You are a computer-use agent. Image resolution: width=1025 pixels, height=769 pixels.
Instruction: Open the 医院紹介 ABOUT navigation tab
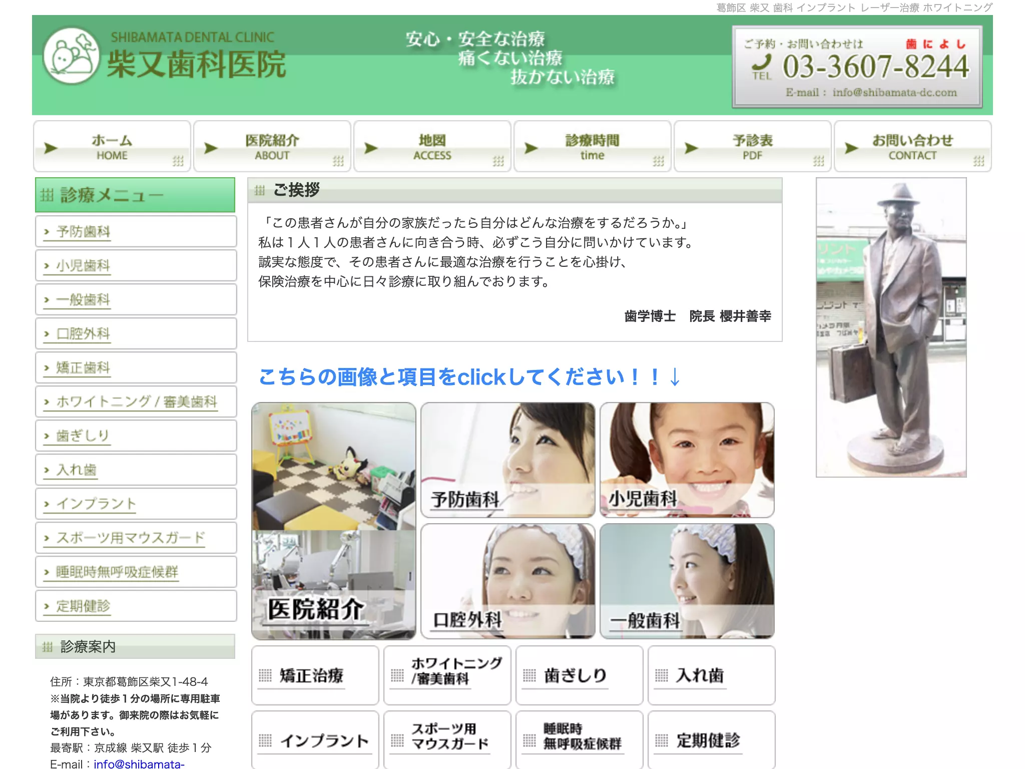tap(272, 147)
